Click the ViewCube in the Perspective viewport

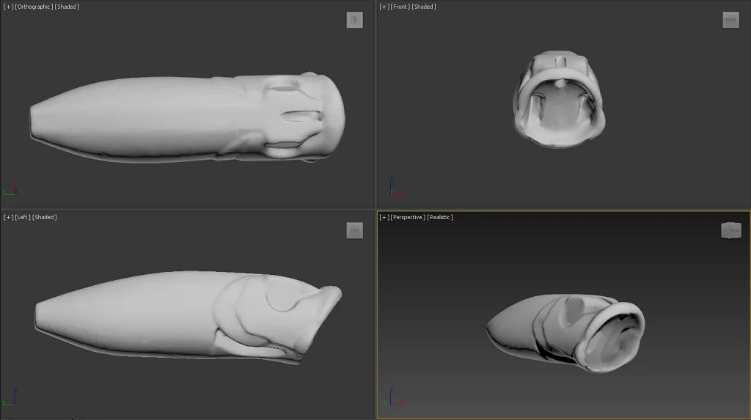pos(731,231)
